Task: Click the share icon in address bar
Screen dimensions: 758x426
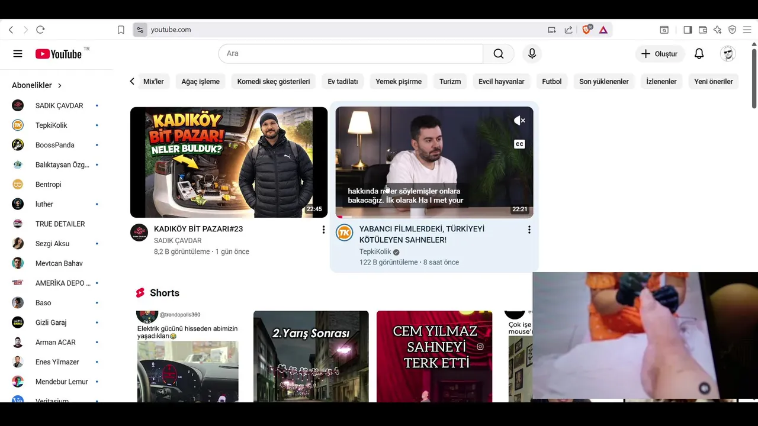Action: click(568, 30)
